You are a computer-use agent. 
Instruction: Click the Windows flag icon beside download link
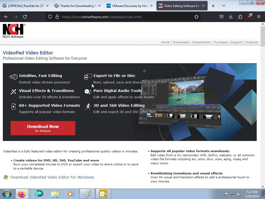tap(6, 177)
